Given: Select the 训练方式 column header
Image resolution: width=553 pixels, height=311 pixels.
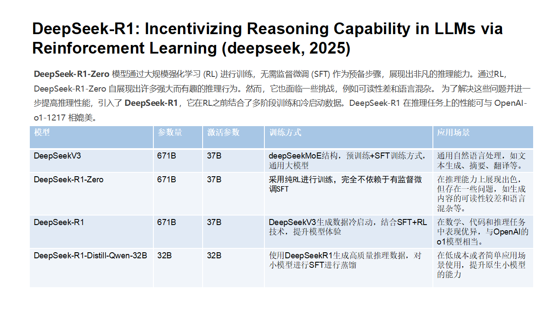Looking at the screenshot, I should (349, 137).
